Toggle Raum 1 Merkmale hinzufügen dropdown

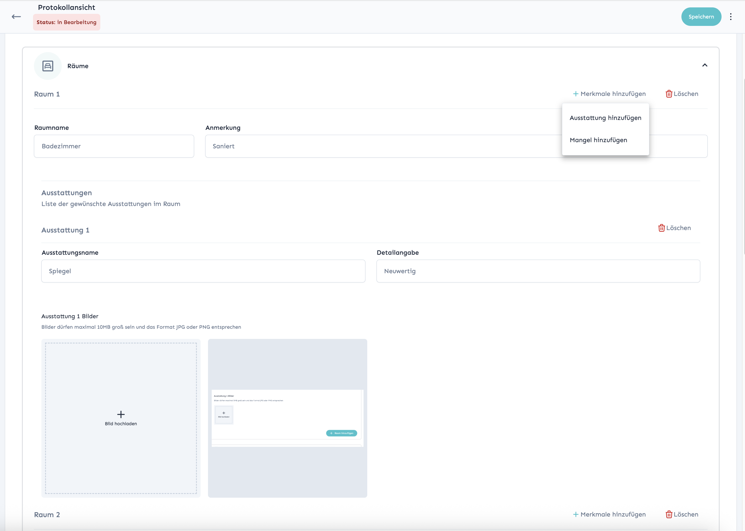point(613,94)
